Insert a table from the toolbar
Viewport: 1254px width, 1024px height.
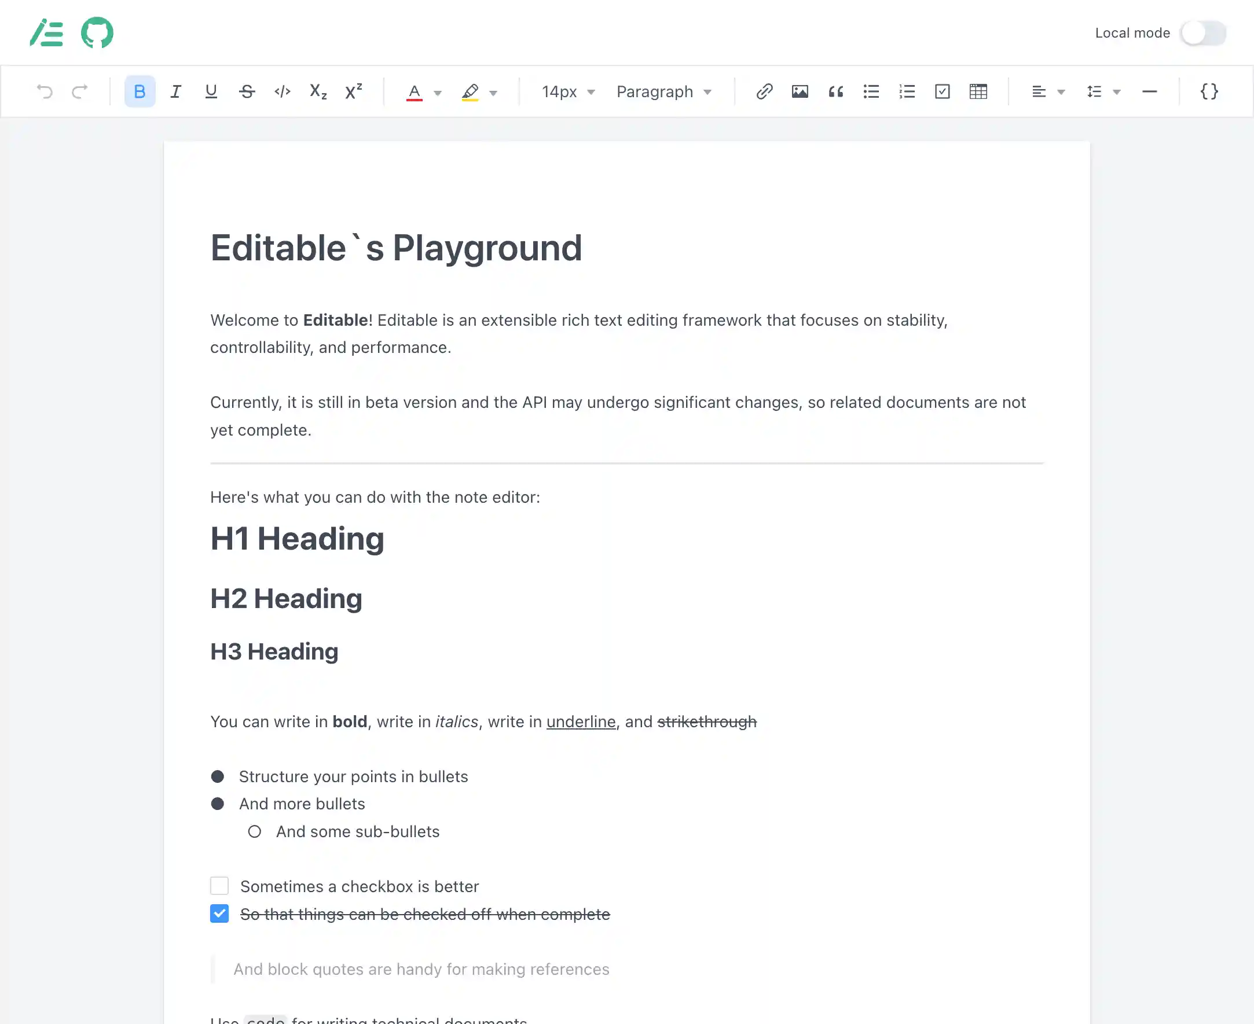pos(978,91)
